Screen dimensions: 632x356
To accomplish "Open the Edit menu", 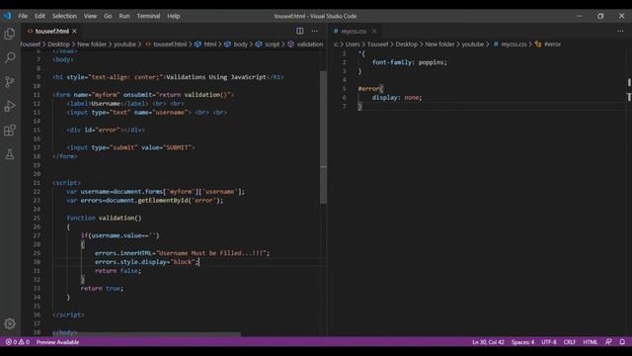I will [39, 16].
